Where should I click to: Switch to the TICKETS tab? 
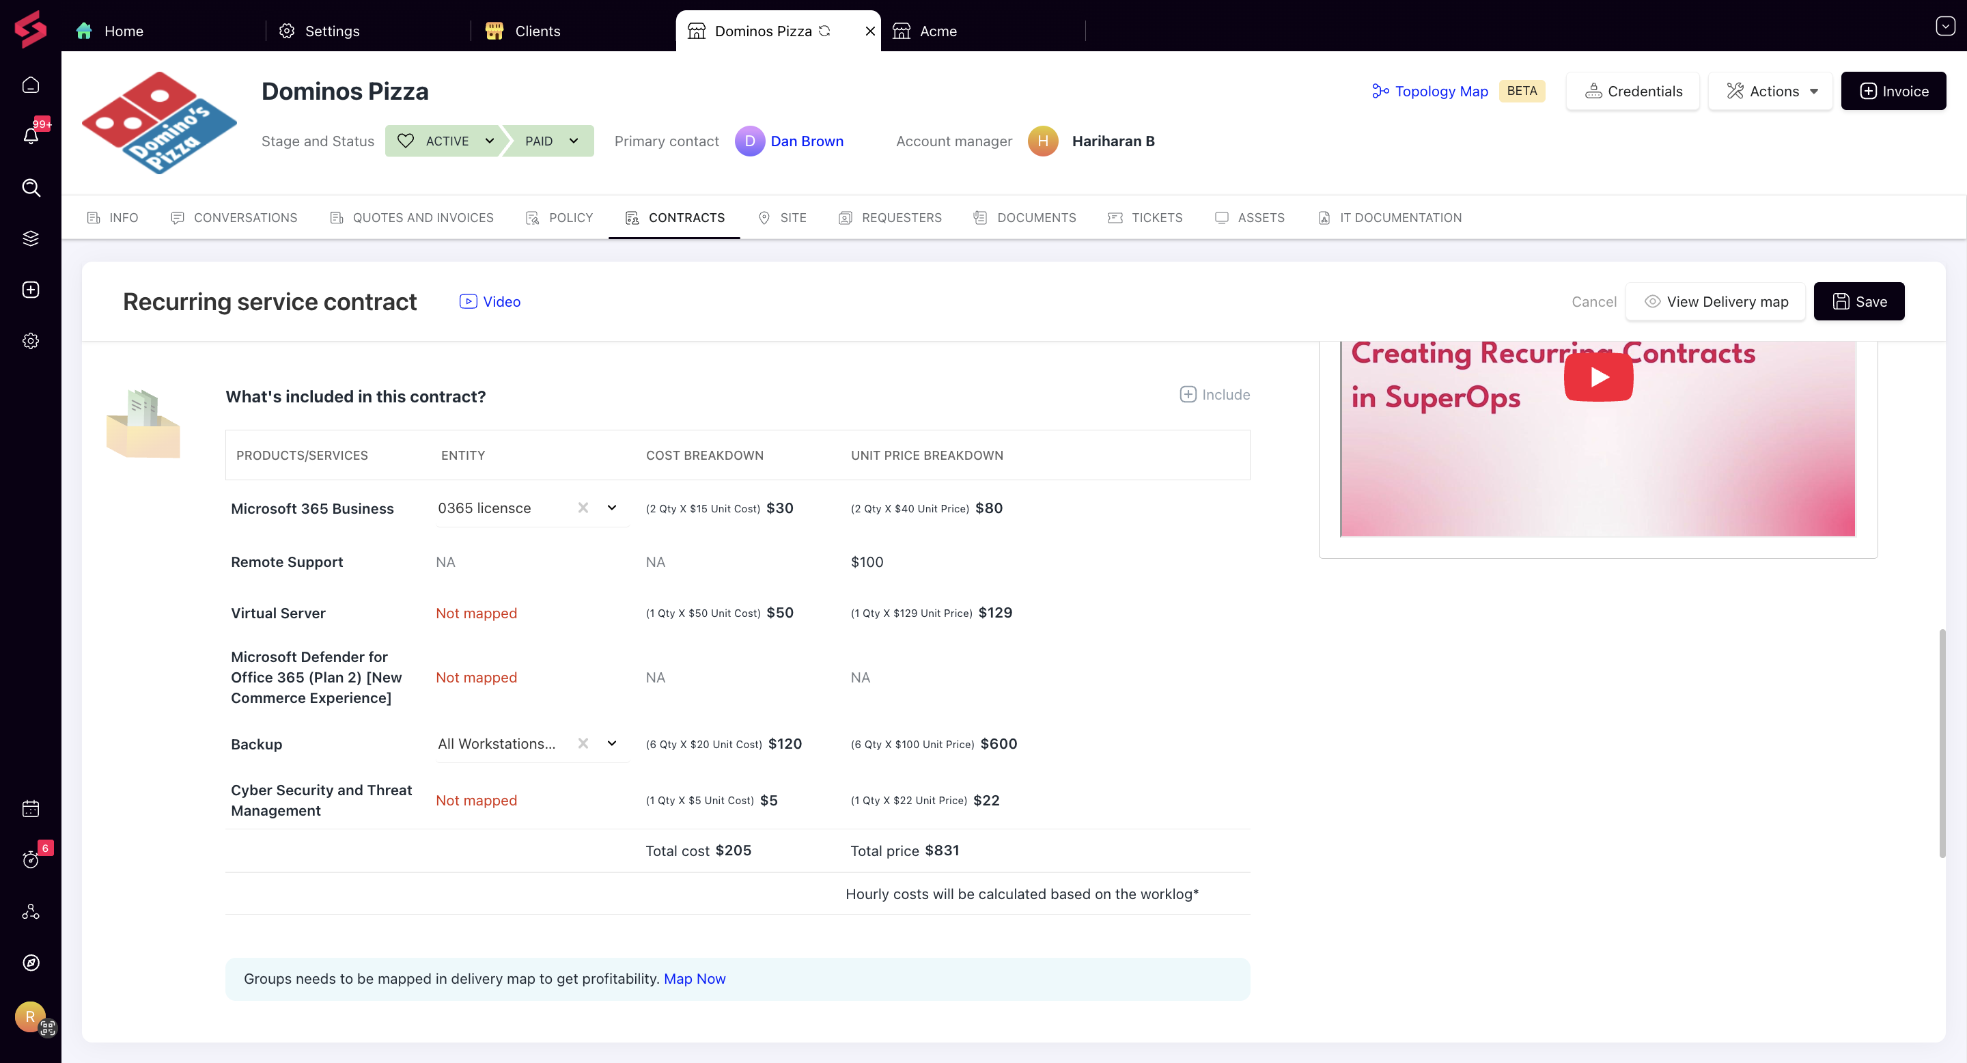tap(1145, 218)
